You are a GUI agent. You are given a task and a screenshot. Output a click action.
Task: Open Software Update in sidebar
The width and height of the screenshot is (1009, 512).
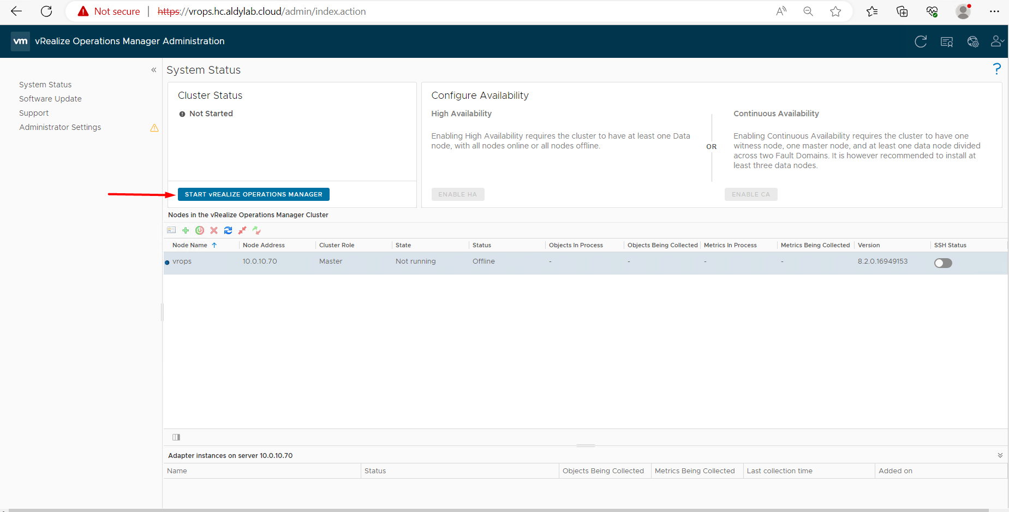(50, 99)
